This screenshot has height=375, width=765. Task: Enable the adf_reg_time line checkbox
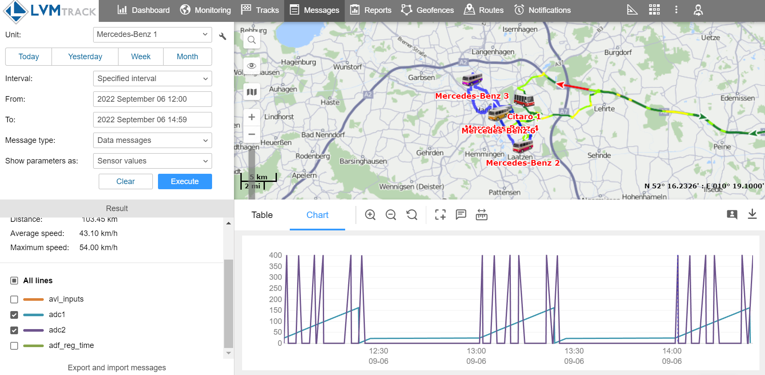(14, 346)
